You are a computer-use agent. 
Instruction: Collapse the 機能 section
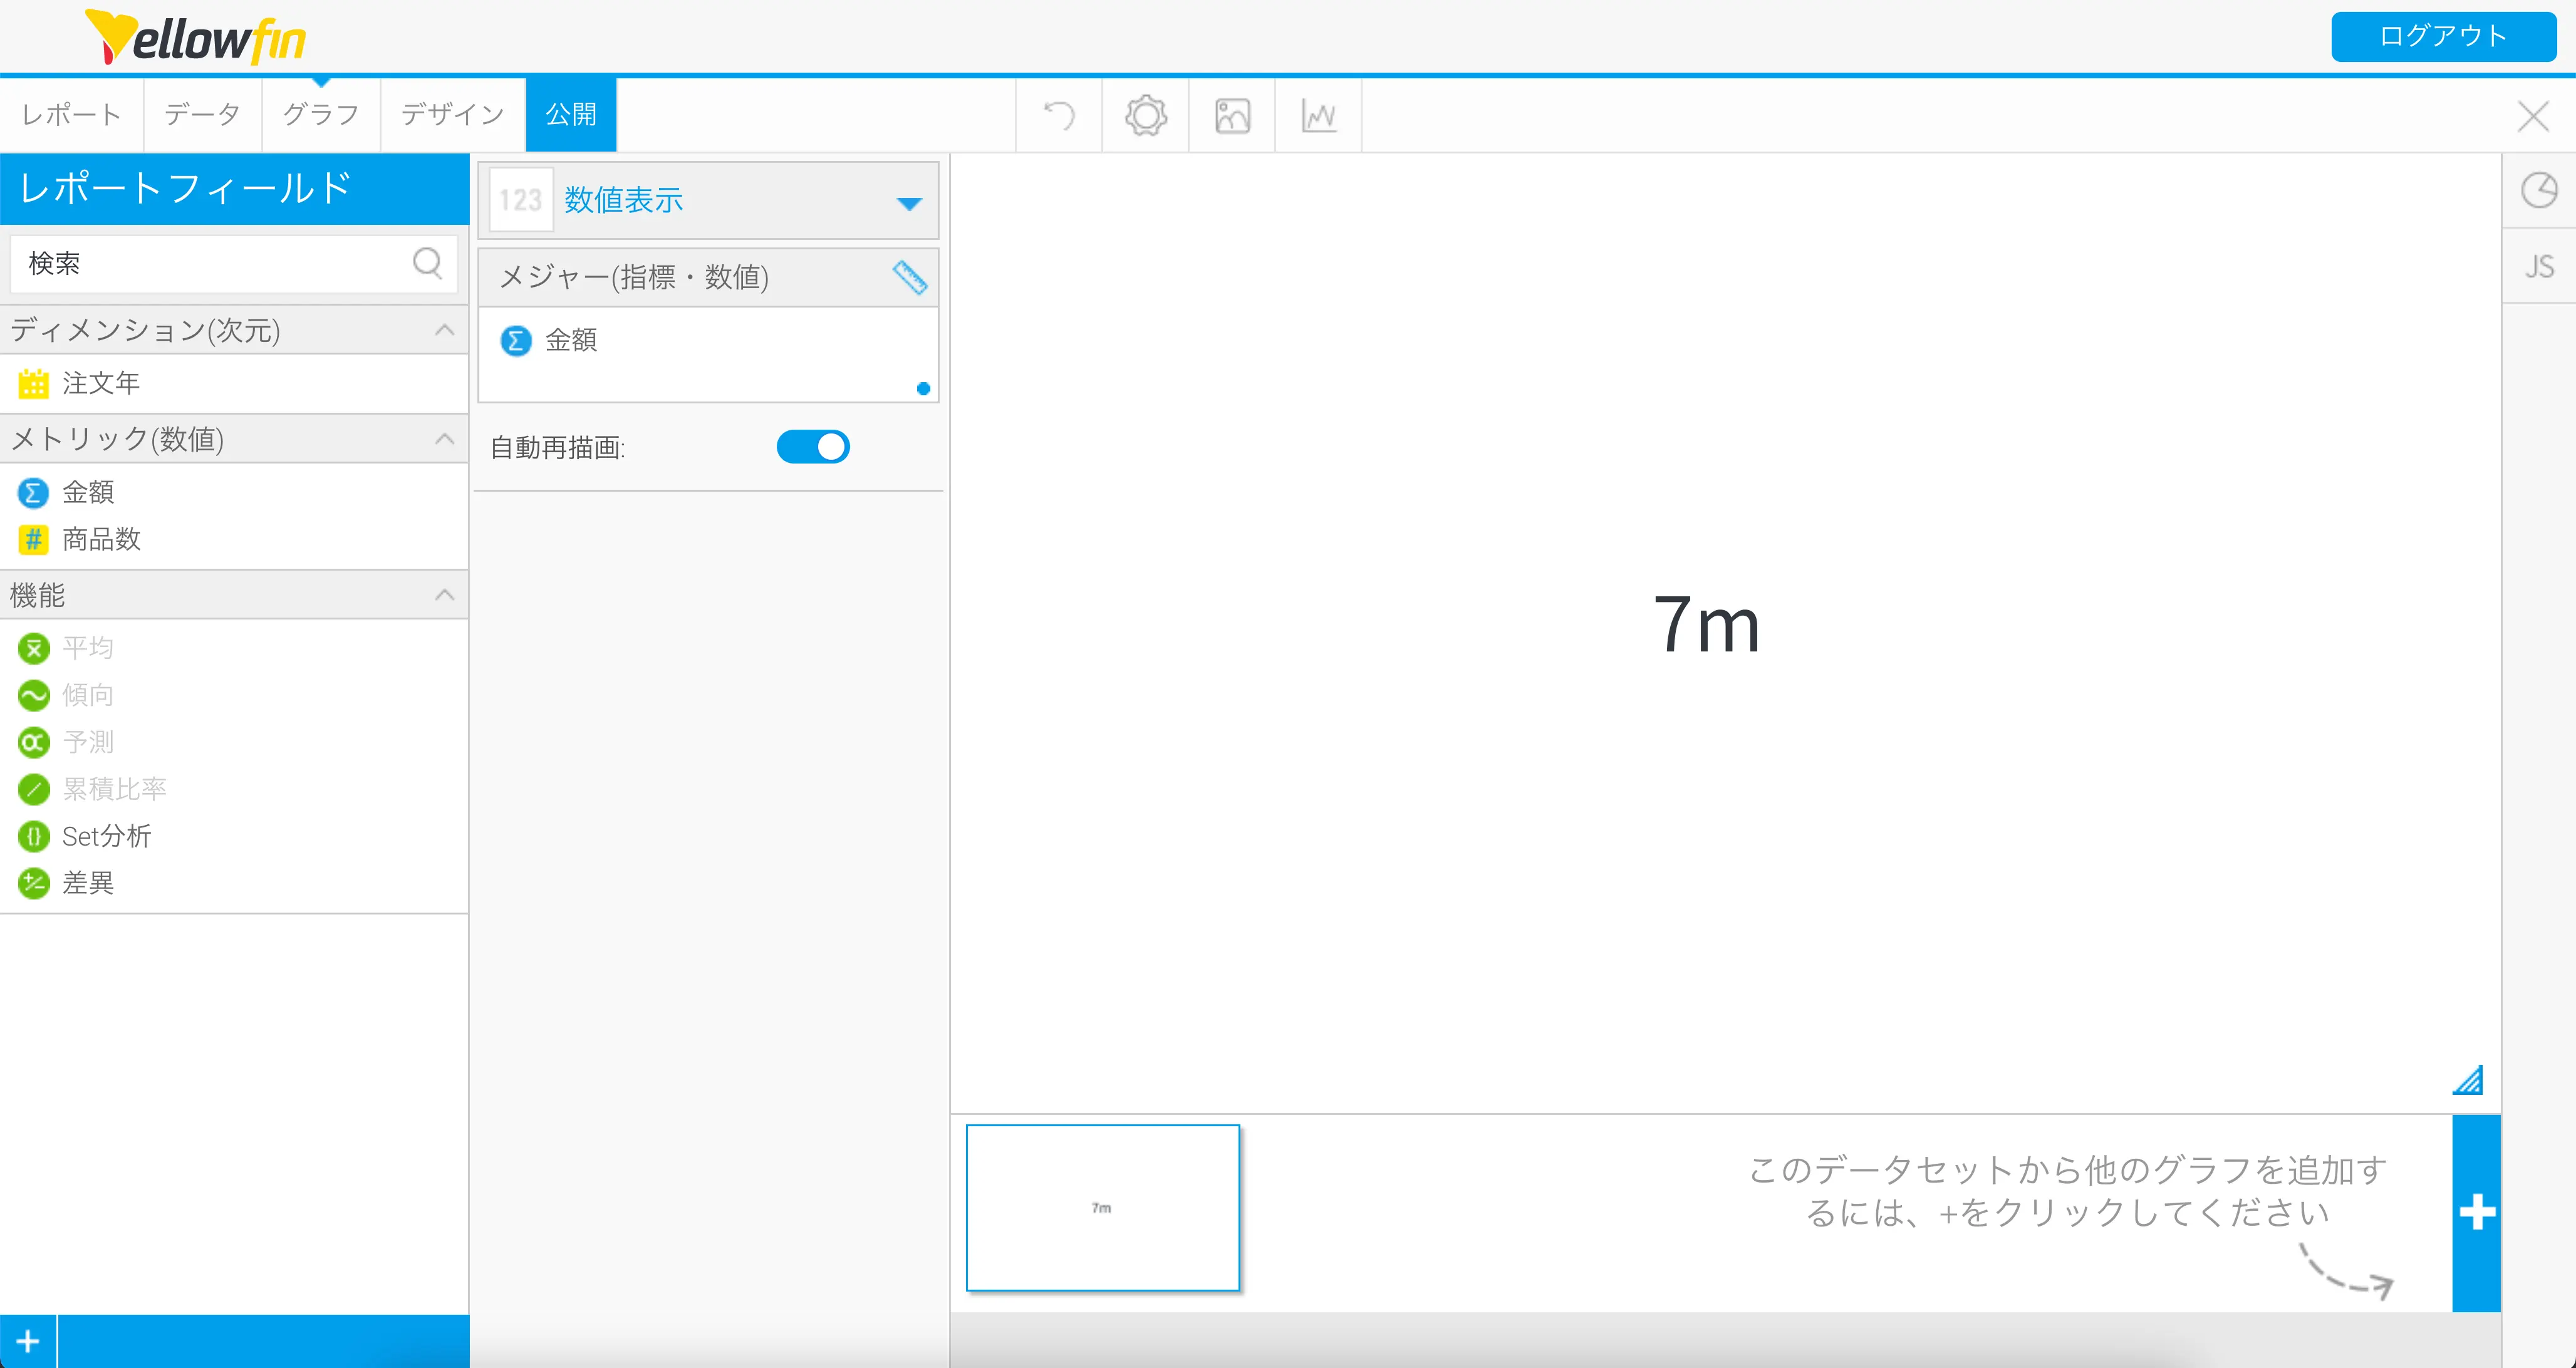click(445, 595)
